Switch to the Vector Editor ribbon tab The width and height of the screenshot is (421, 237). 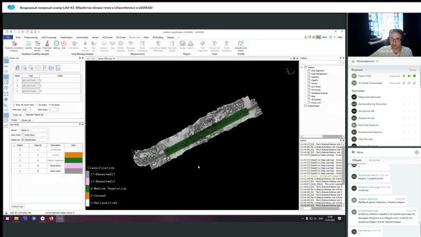tap(82, 38)
